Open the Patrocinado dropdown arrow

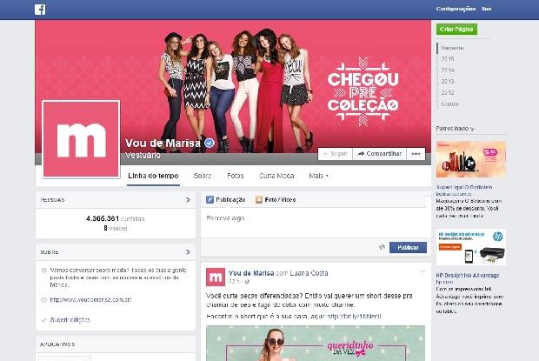[x=472, y=129]
